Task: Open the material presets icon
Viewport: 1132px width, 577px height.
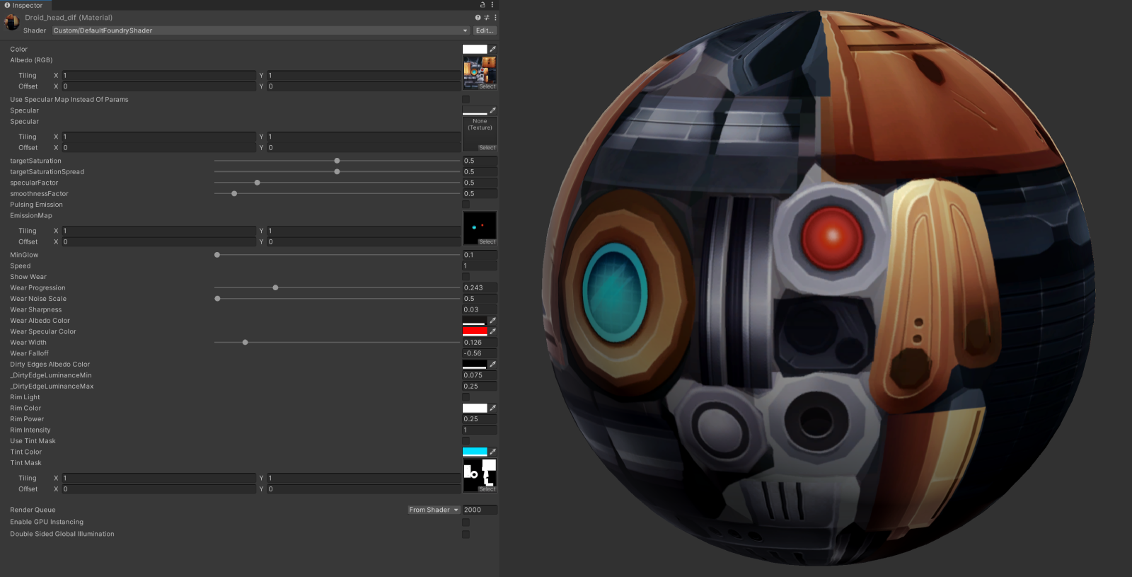Action: (486, 18)
